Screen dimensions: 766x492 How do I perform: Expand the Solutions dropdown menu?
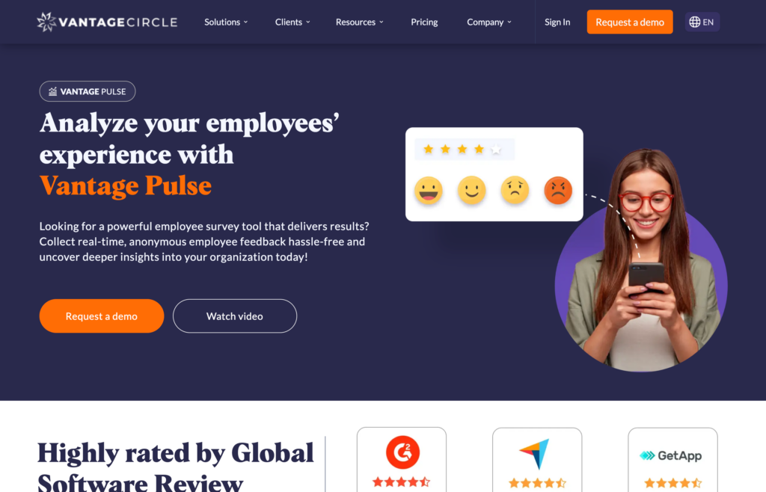226,22
